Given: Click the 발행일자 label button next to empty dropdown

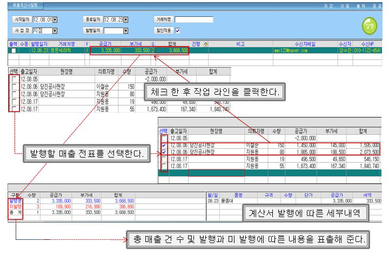Looking at the screenshot, I should [x=93, y=30].
